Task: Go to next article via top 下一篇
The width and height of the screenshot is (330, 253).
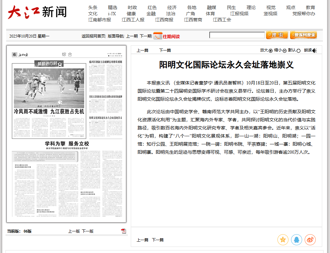Action: [x=165, y=50]
